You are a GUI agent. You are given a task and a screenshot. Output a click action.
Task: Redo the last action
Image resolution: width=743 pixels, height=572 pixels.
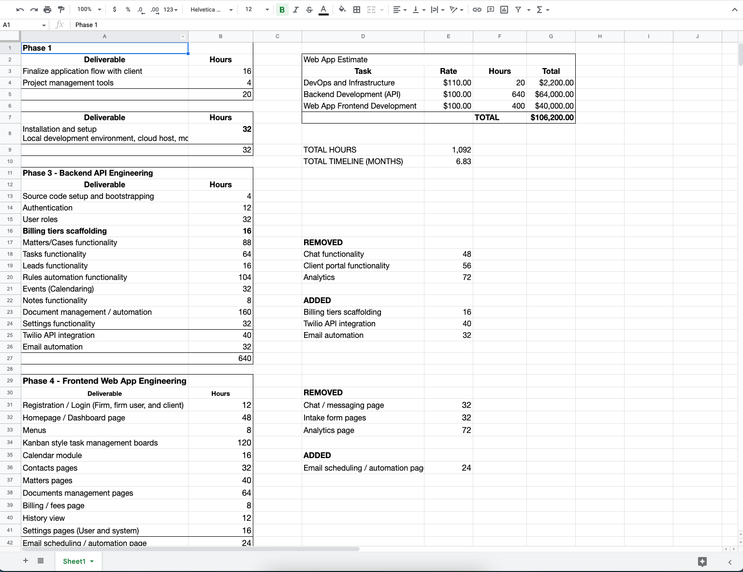tap(33, 10)
